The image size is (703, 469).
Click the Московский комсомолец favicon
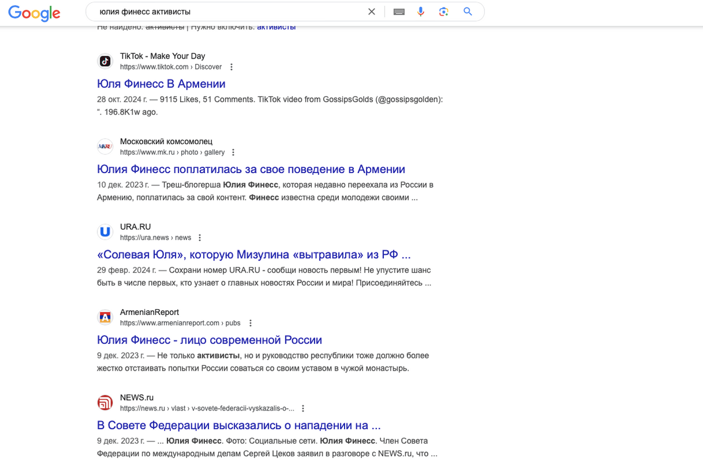click(x=105, y=146)
